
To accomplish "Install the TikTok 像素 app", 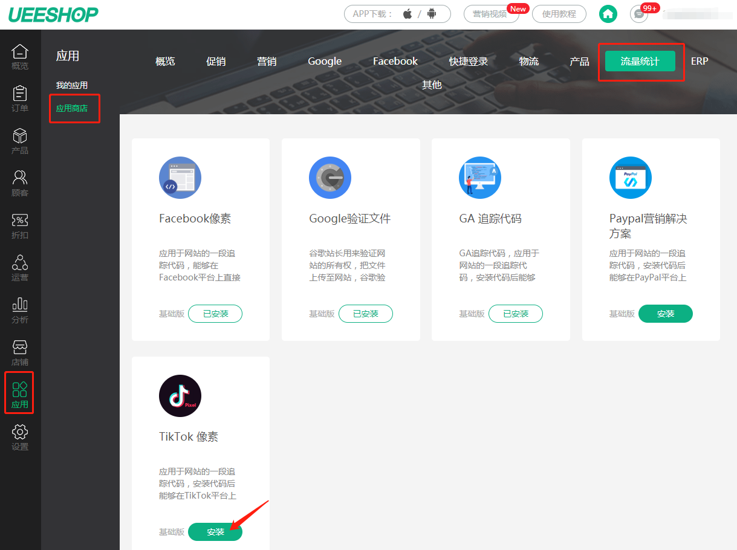I will coord(215,532).
